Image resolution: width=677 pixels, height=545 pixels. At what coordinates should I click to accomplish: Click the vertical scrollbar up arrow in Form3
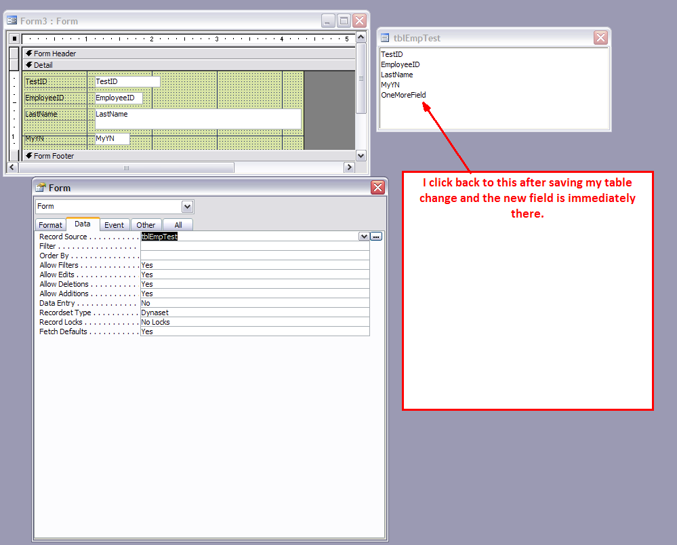click(x=361, y=37)
